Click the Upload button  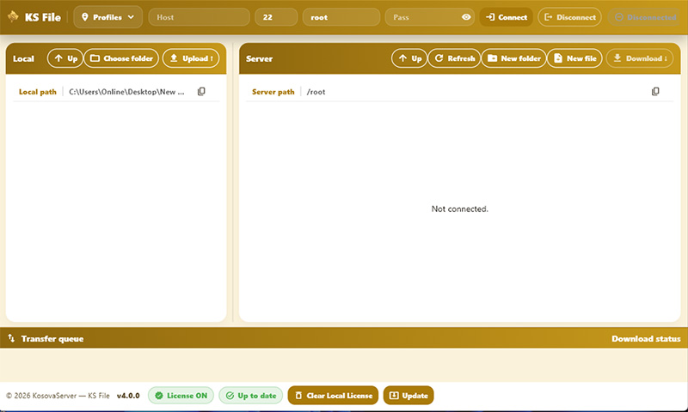(x=191, y=58)
